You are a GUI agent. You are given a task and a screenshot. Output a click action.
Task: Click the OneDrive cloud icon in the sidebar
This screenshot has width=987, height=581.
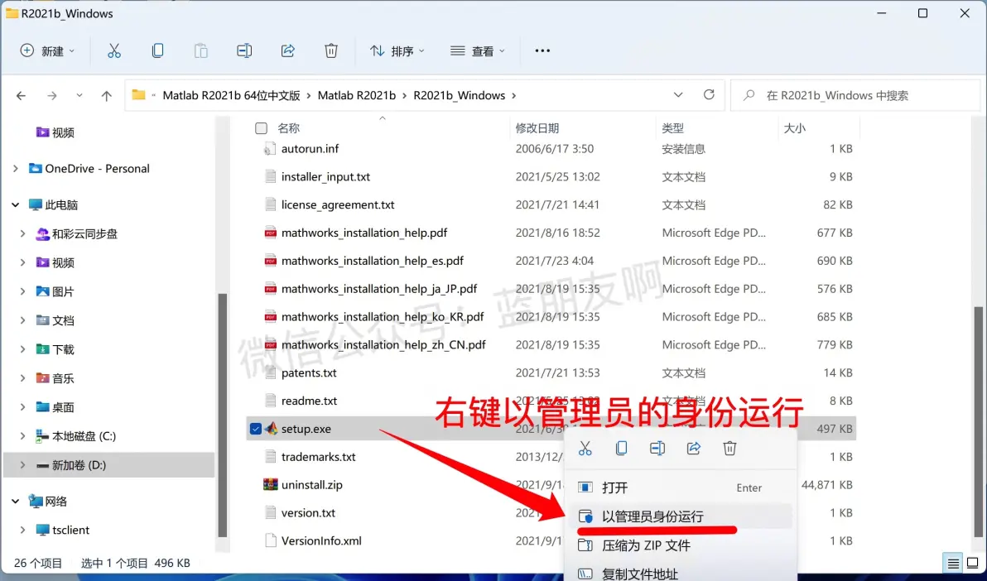(x=36, y=168)
